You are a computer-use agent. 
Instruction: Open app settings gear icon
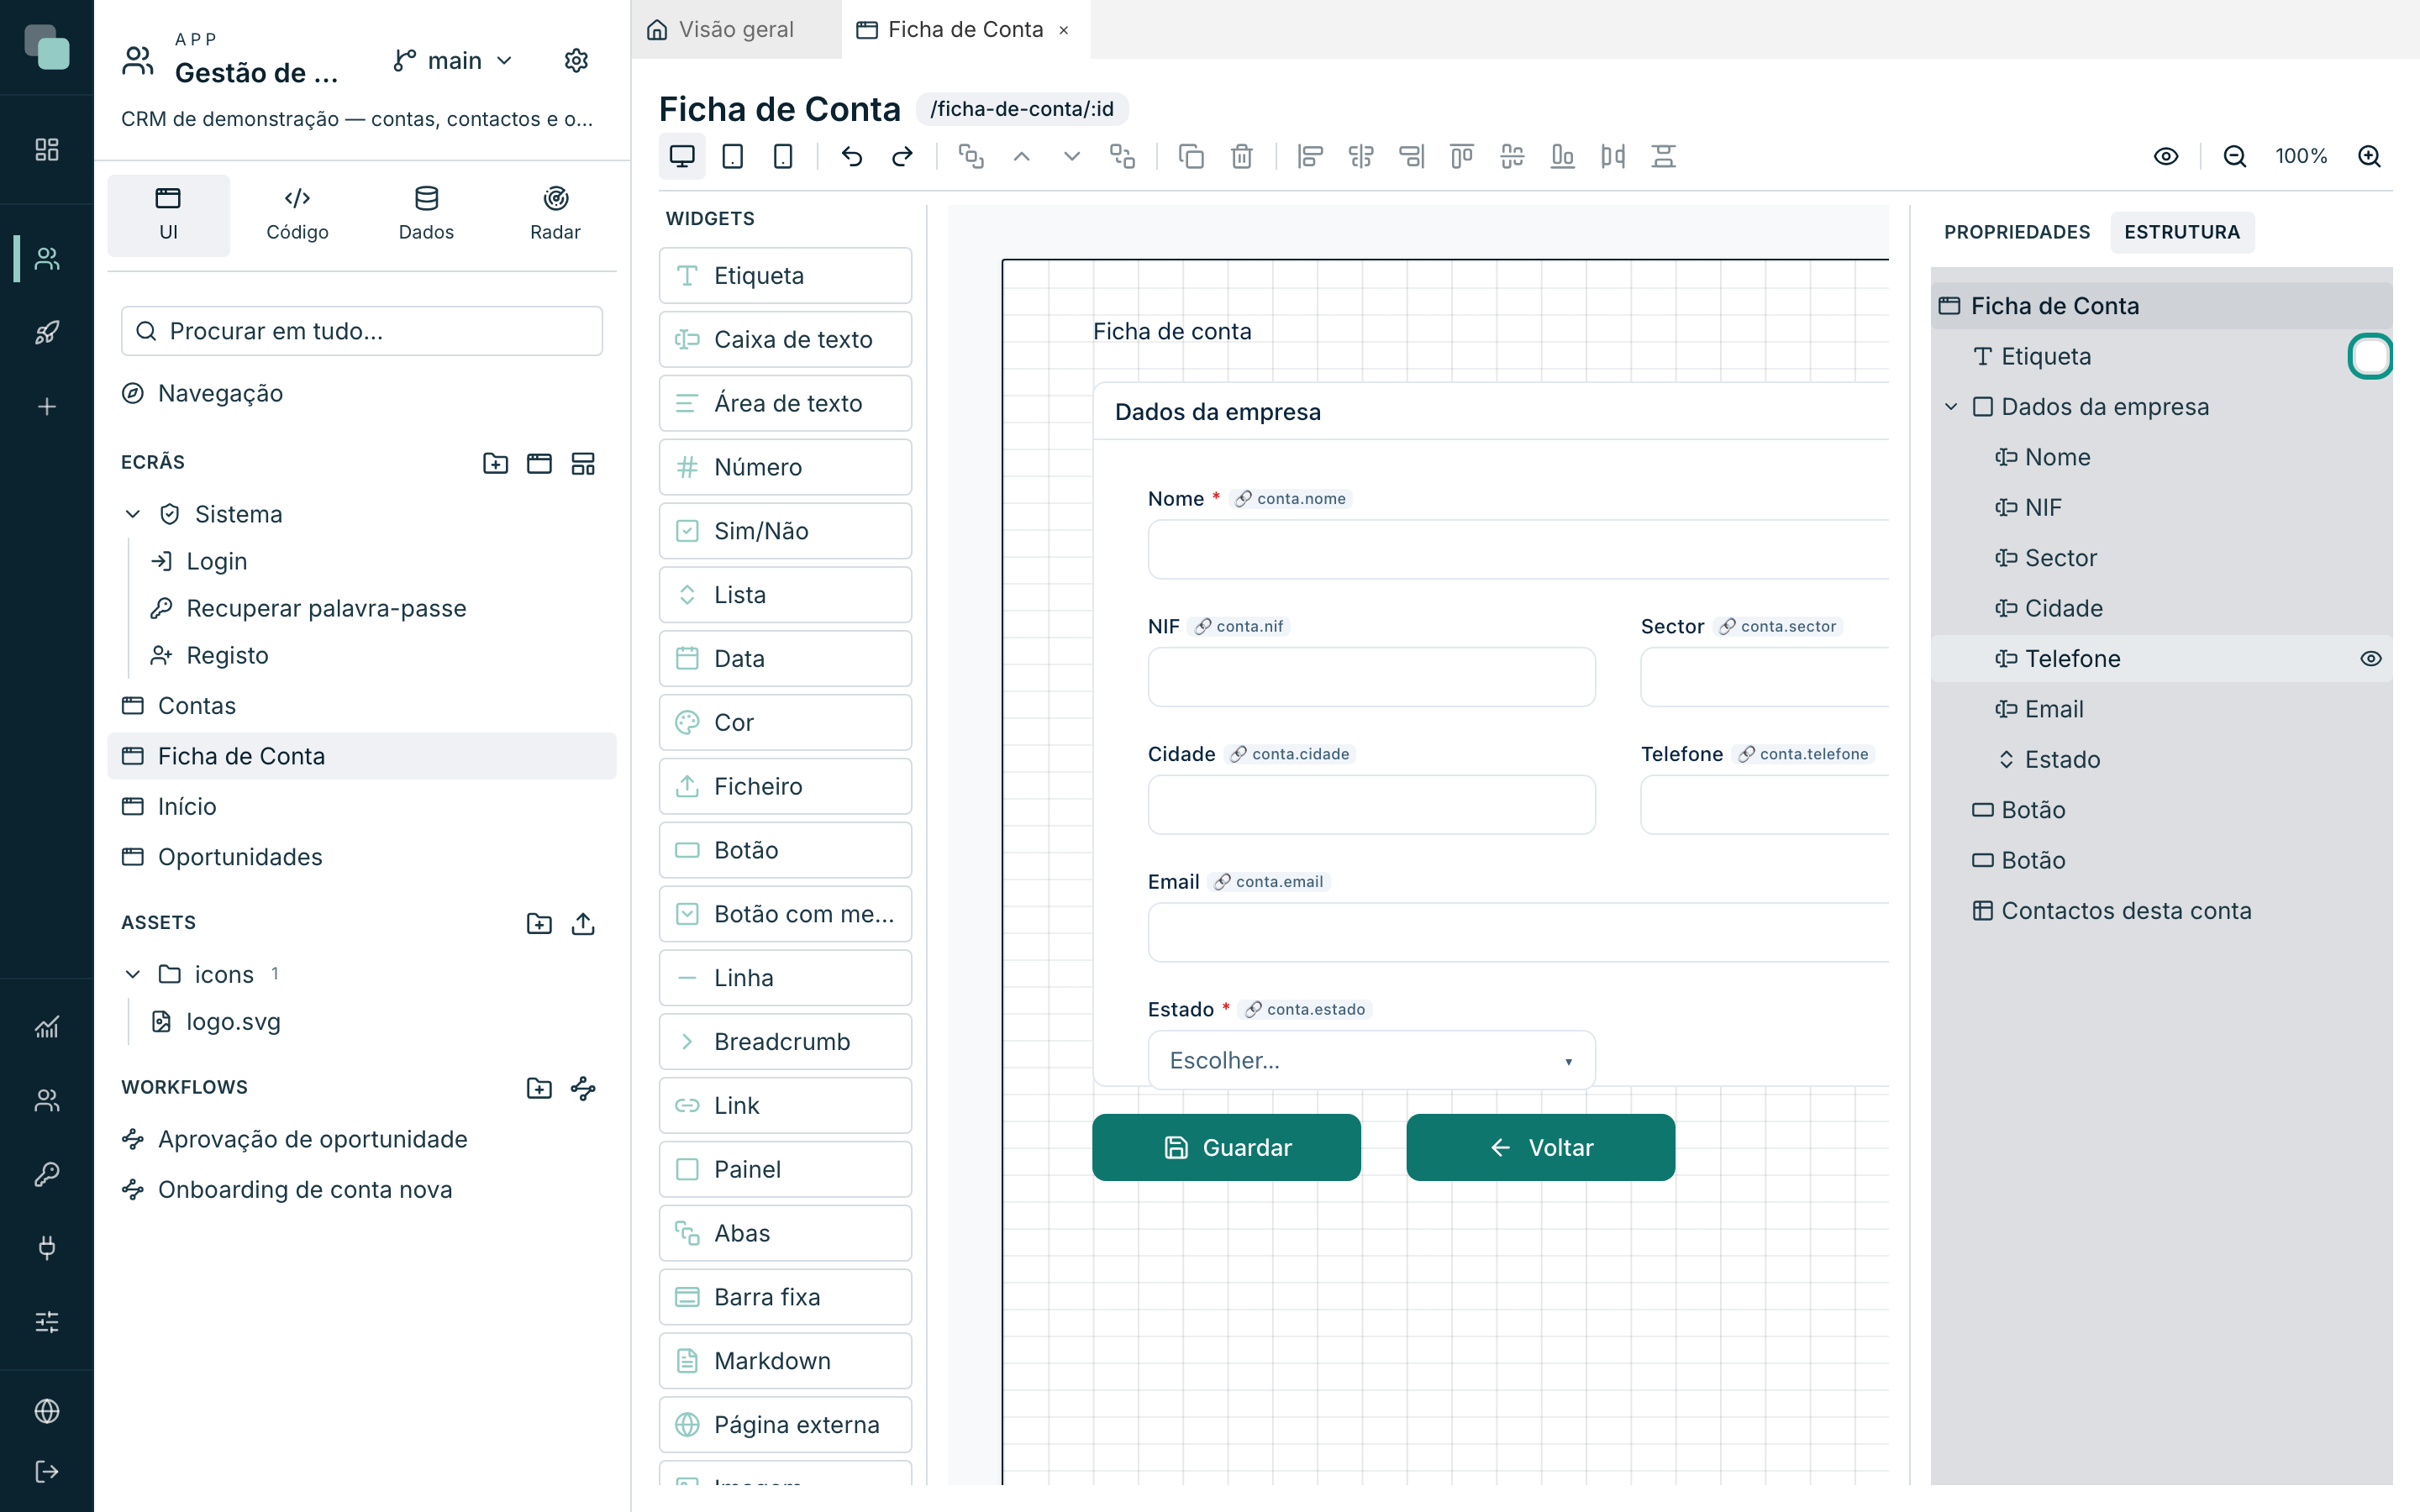[x=576, y=61]
